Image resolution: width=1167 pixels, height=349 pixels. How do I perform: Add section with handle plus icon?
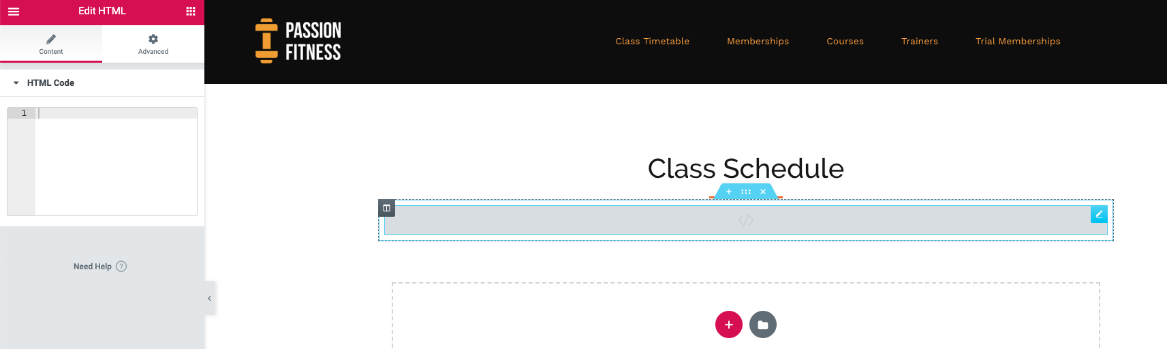[729, 192]
